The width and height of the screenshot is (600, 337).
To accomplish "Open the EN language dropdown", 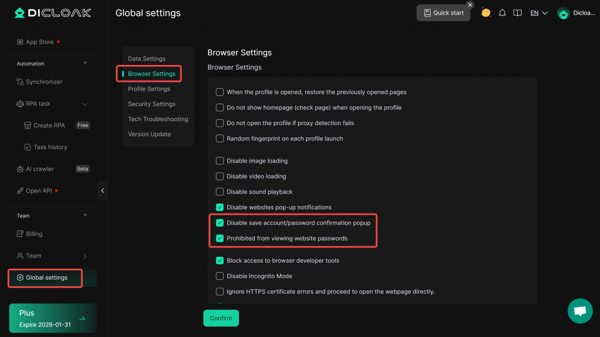I will pos(538,13).
